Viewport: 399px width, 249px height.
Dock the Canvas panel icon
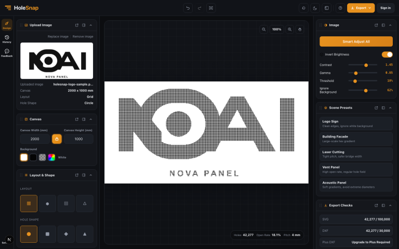pos(84,119)
